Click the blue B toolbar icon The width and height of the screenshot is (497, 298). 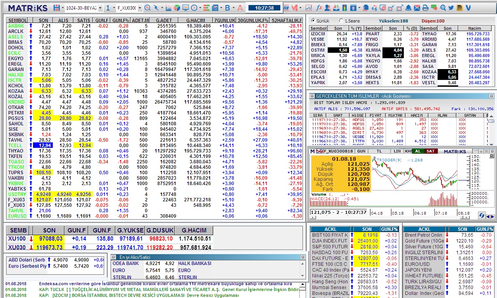(x=227, y=8)
